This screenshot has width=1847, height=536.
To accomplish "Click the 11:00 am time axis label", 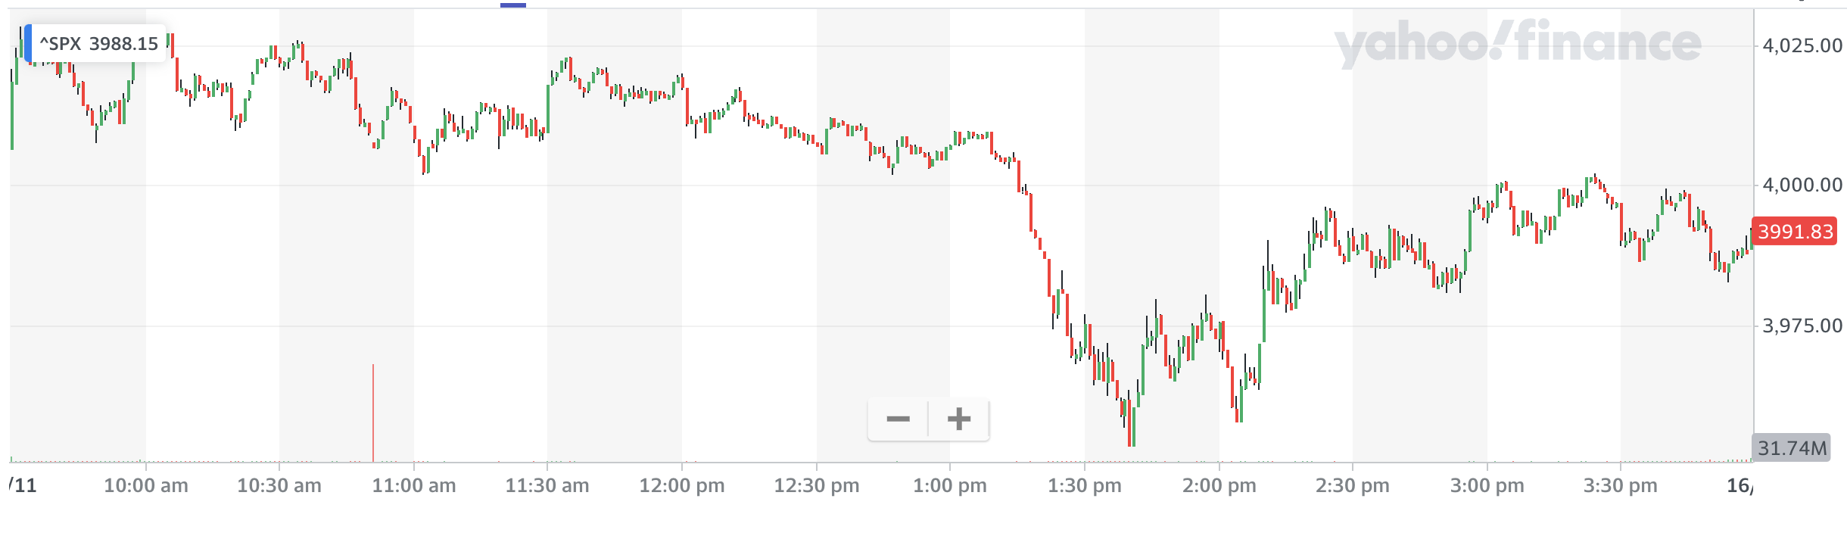I will [x=413, y=486].
